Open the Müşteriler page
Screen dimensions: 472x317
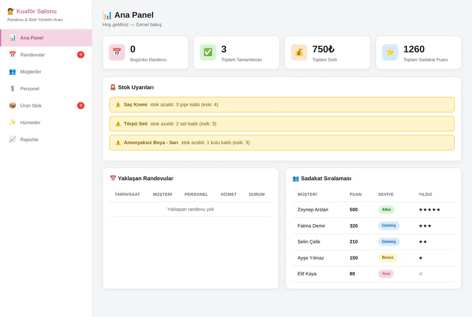tap(46, 72)
